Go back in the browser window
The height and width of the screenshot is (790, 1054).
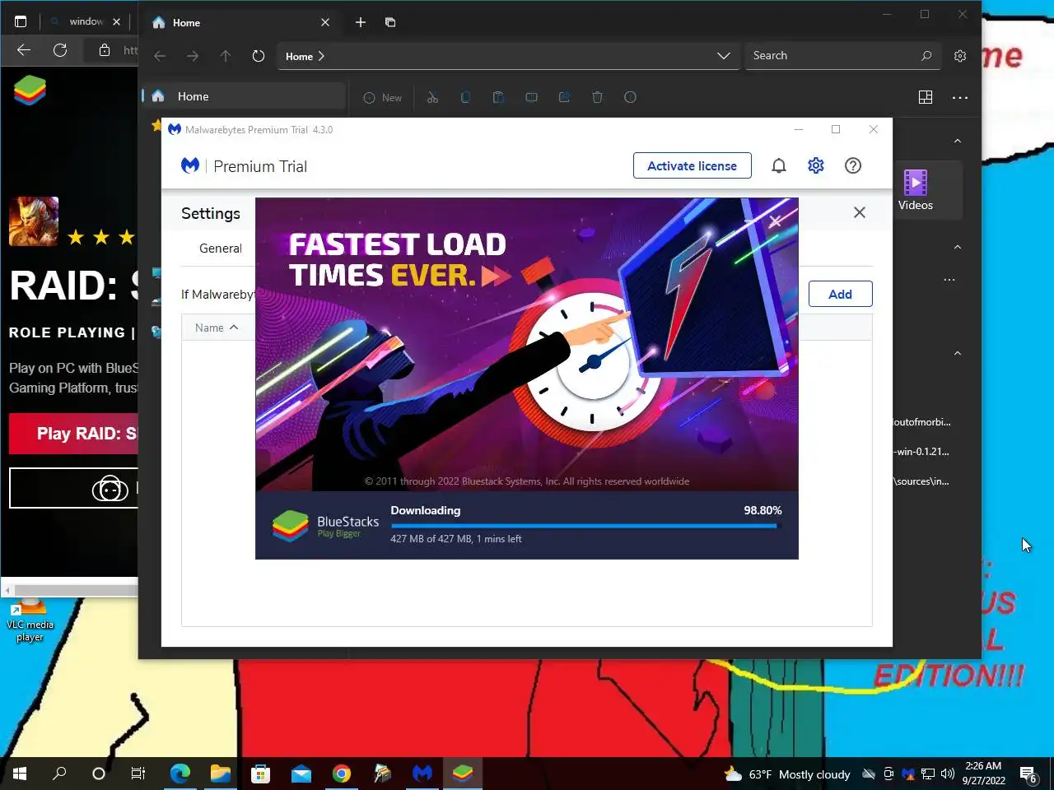pos(24,50)
